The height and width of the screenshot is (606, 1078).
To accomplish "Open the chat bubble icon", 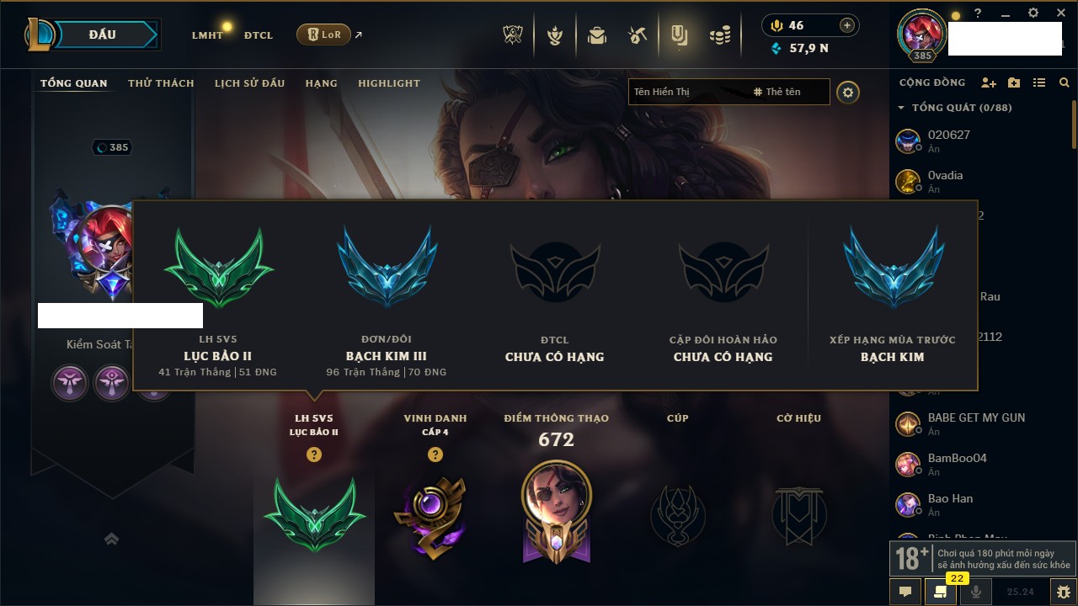I will (x=905, y=592).
